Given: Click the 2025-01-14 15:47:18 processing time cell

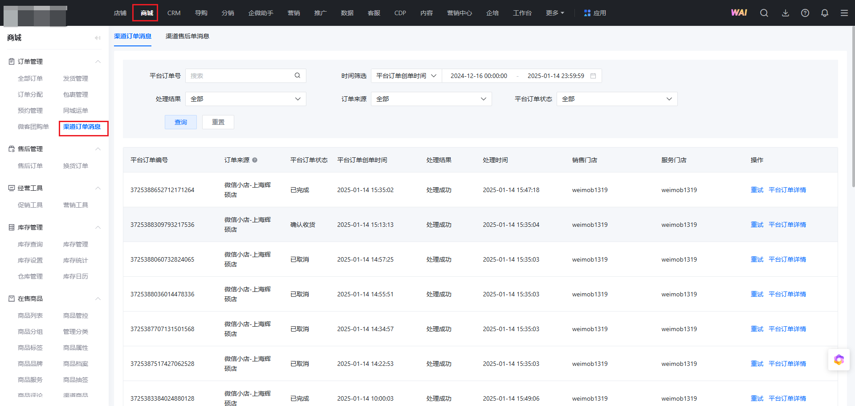Looking at the screenshot, I should tap(511, 190).
